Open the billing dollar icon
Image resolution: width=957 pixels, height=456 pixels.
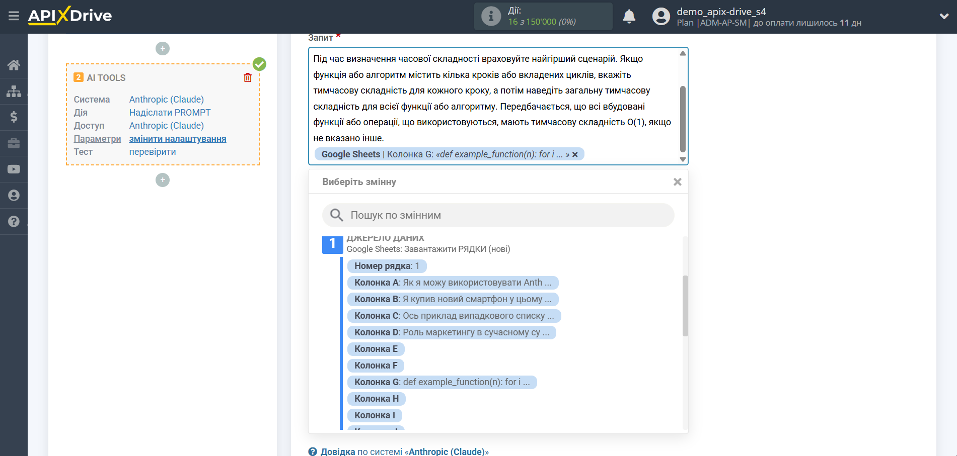[14, 117]
